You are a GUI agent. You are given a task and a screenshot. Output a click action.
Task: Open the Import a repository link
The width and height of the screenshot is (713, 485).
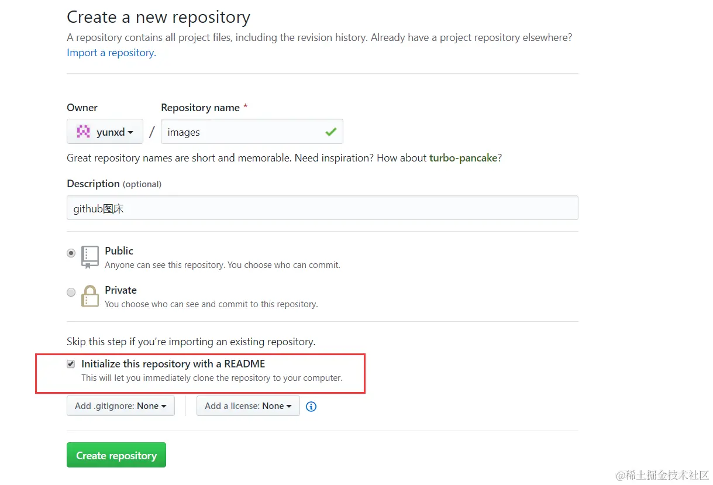111,53
